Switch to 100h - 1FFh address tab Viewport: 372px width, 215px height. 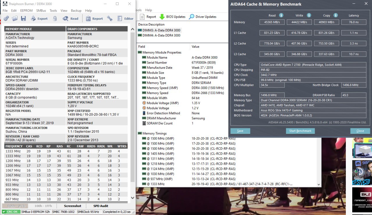coord(43,206)
